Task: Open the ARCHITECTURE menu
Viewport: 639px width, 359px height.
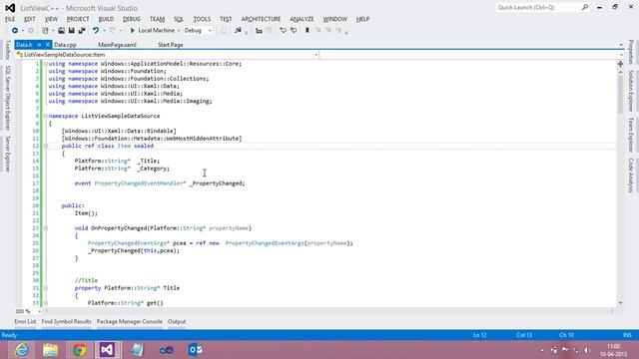Action: tap(261, 19)
